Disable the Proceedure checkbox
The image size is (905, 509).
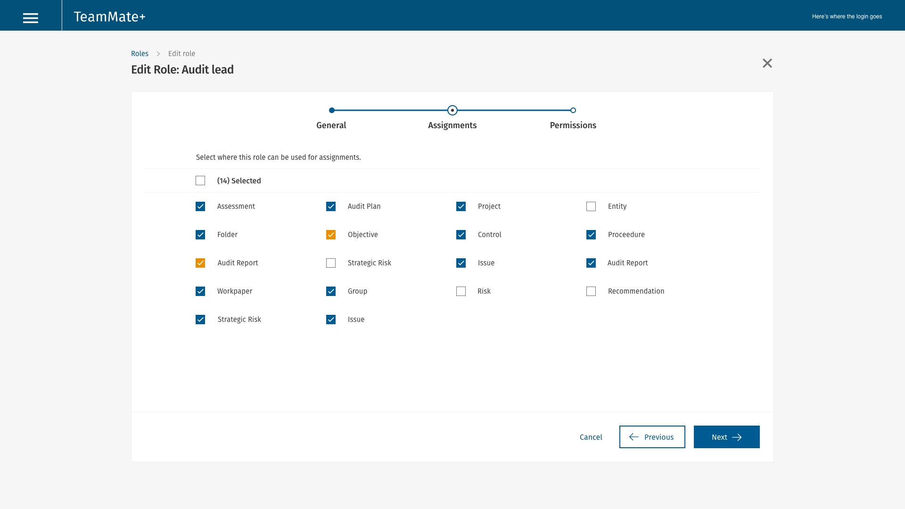[x=591, y=235]
